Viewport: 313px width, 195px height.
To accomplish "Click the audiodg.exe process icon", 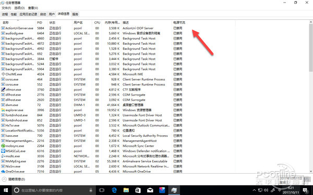I will pyautogui.click(x=3, y=33).
